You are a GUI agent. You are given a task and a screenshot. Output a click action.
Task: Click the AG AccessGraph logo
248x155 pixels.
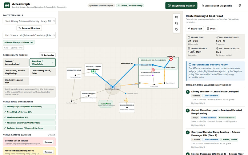pos(7,5)
